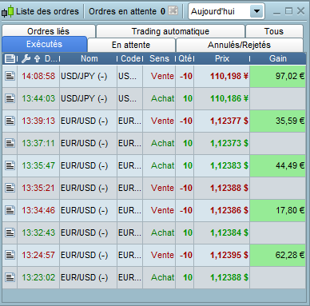The height and width of the screenshot is (306, 310).
Task: Open order details icon for 13:39:13 row
Action: click(10, 121)
